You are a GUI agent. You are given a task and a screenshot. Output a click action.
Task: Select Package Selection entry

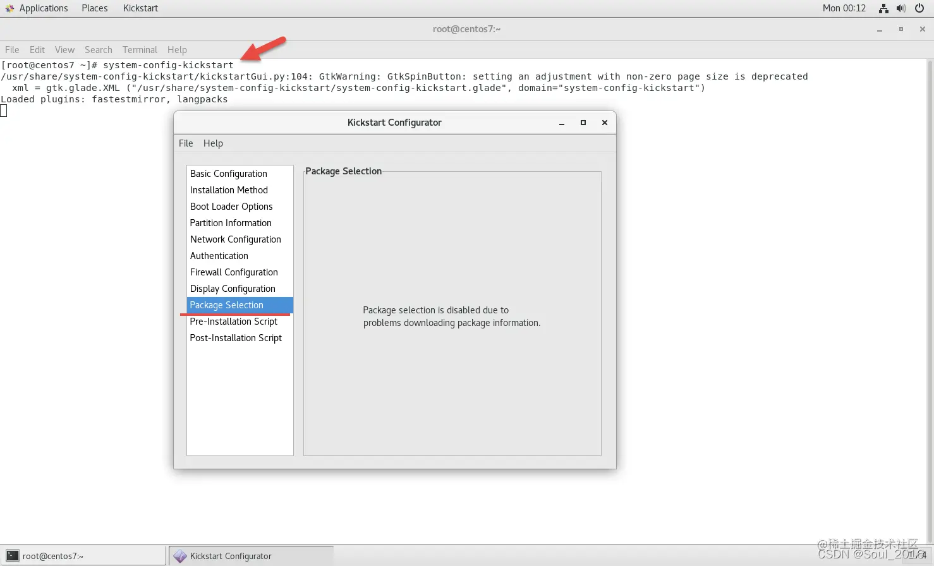(240, 305)
